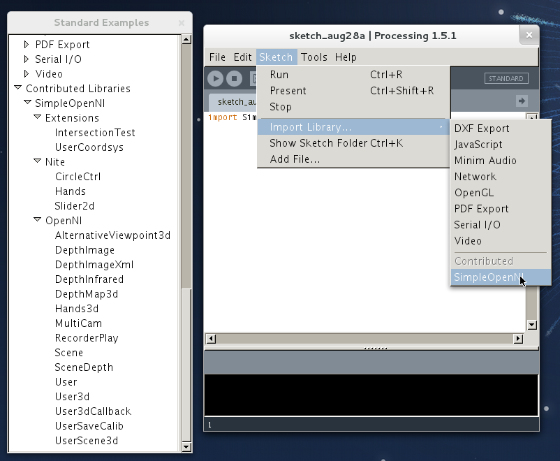Click editor horizontal scrollbar right arrow
Image resolution: width=560 pixels, height=461 pixels.
click(518, 339)
